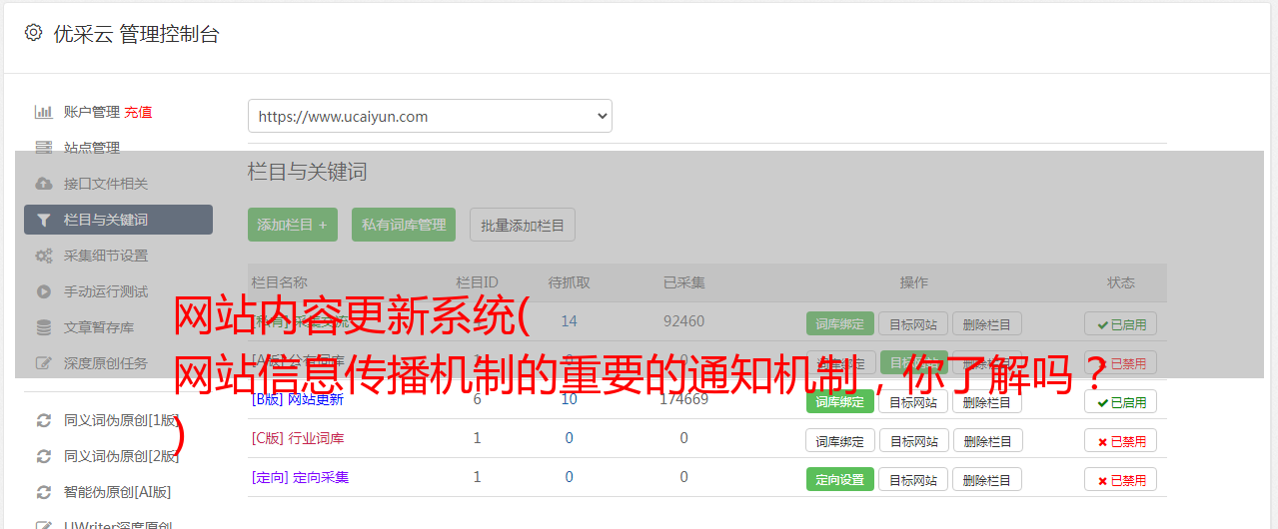Click 目标网站 in the 92460 row

pos(913,323)
